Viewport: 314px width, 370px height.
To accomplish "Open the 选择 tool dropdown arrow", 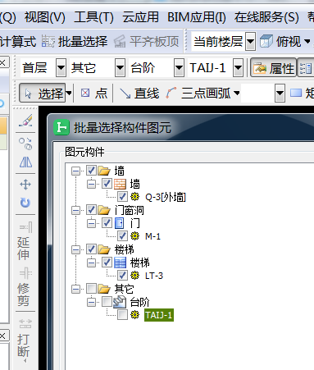I will [x=69, y=94].
